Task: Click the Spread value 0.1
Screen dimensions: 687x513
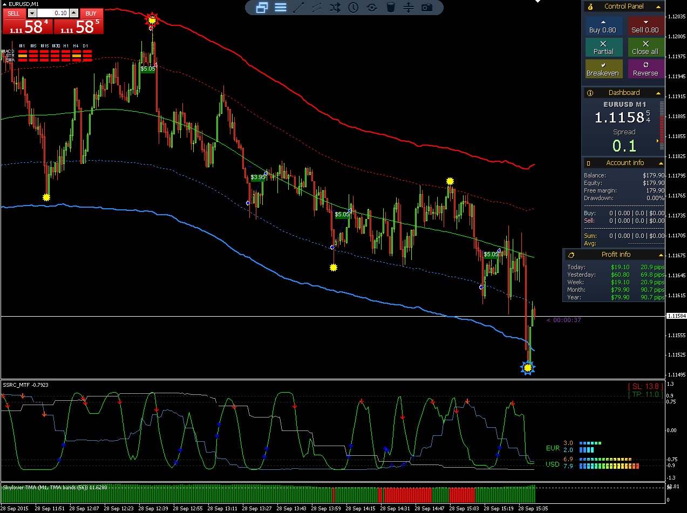Action: (x=624, y=146)
